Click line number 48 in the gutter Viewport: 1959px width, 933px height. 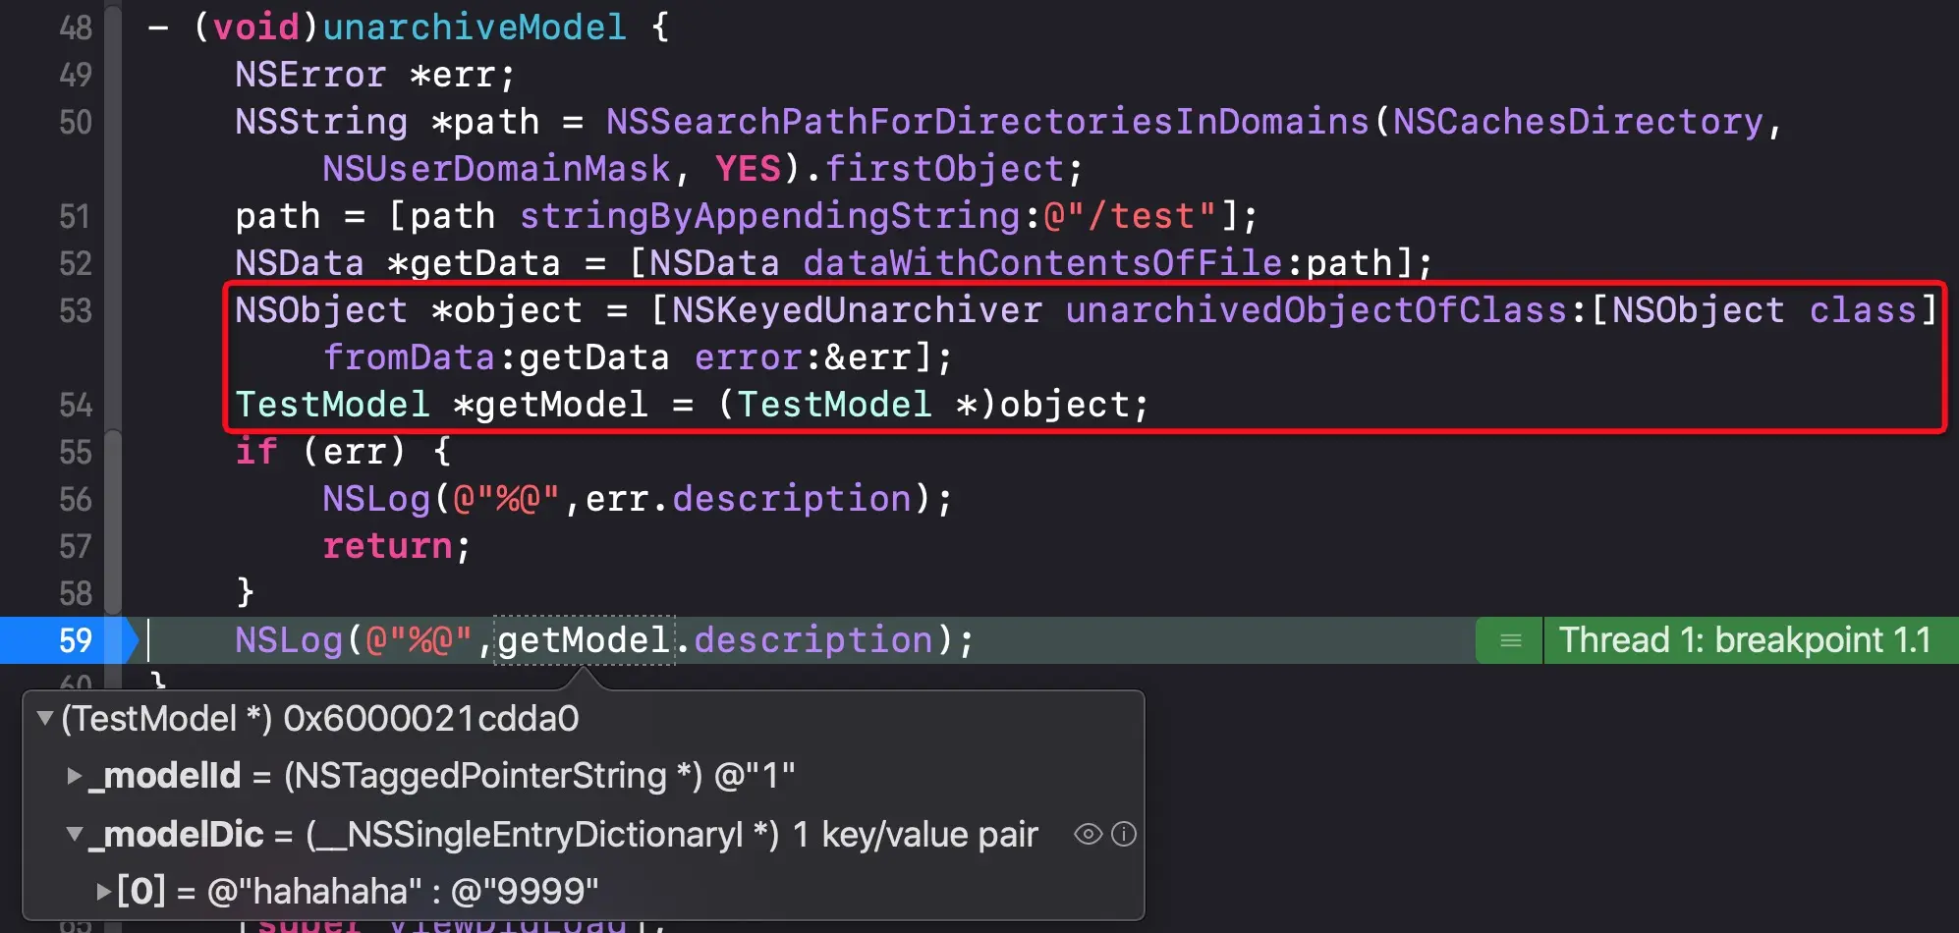click(x=76, y=27)
